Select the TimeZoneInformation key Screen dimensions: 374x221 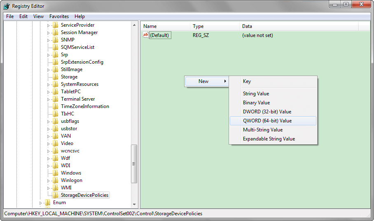coord(85,106)
